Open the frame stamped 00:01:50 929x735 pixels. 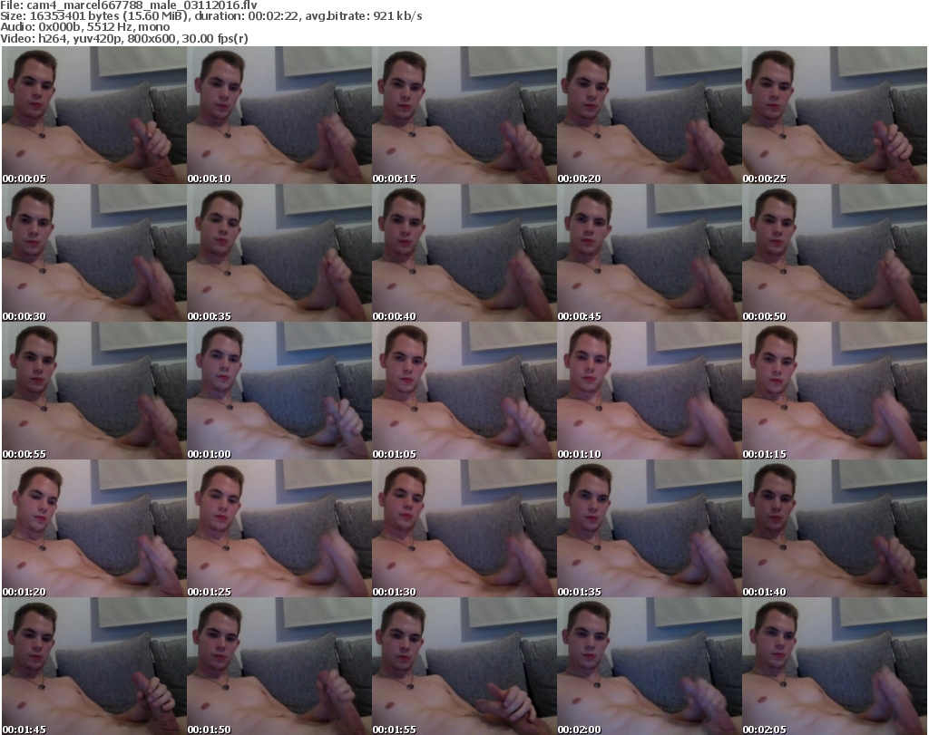click(279, 666)
